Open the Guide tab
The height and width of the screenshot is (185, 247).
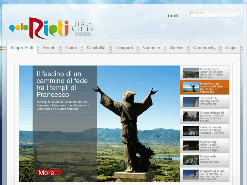coord(71,48)
